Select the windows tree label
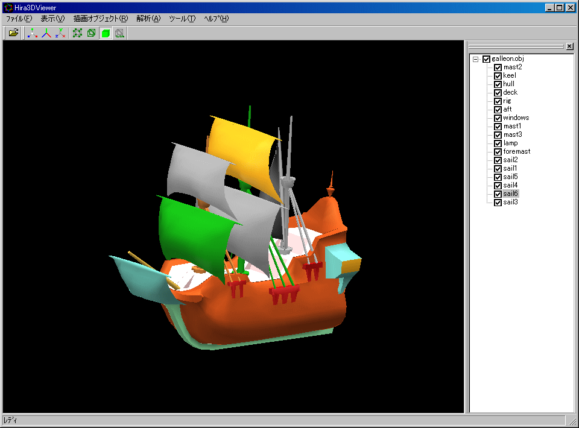The image size is (579, 428). point(516,118)
